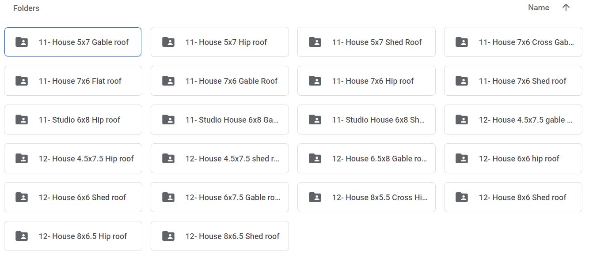Click folder icon of 12- House 8x6.5 Shed roof

(x=168, y=236)
